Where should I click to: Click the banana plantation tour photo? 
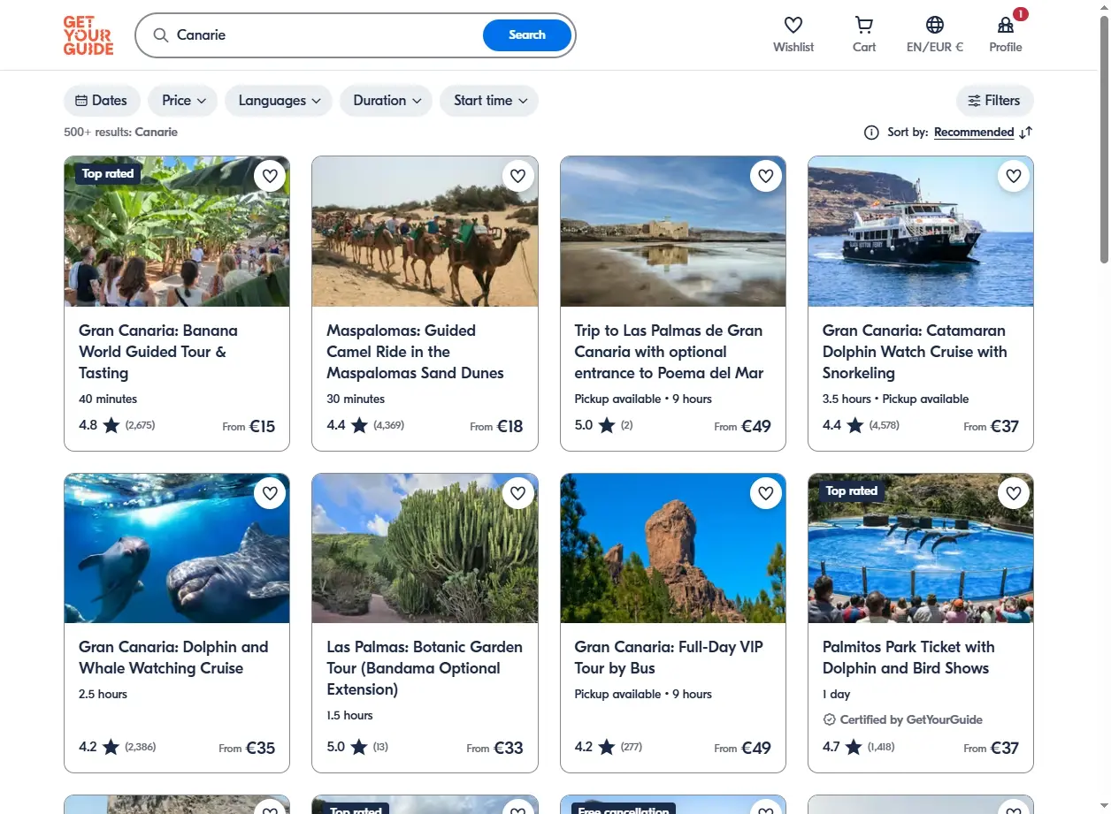tap(177, 232)
